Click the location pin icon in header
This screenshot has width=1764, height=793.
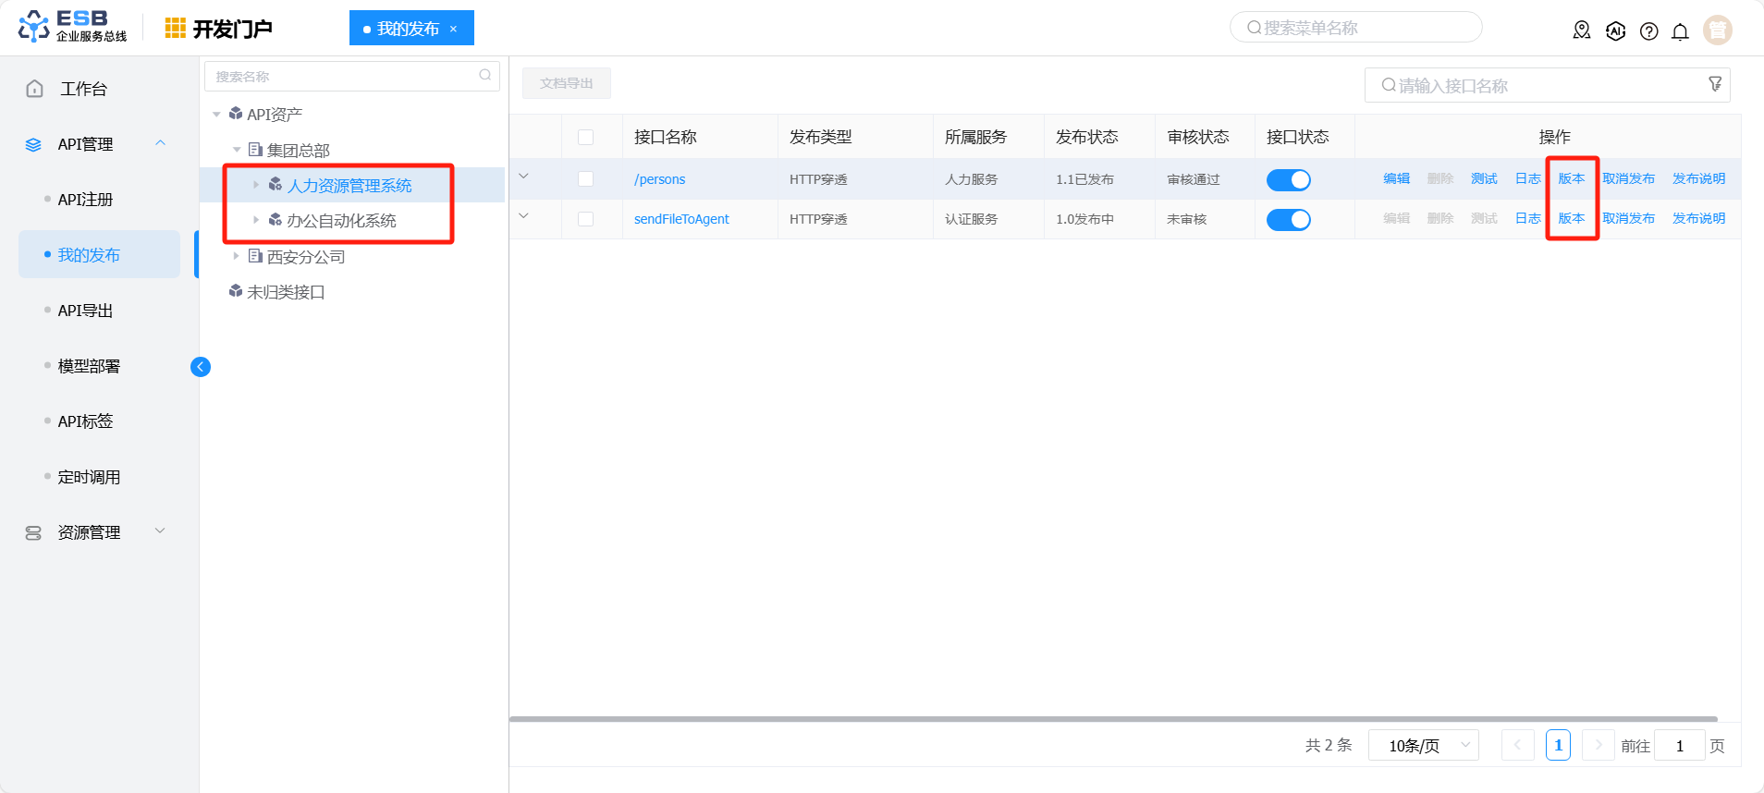click(1582, 31)
